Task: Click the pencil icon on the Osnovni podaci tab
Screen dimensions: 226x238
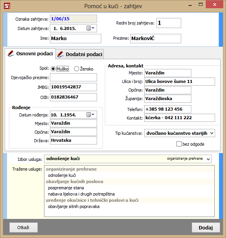Action: click(11, 54)
